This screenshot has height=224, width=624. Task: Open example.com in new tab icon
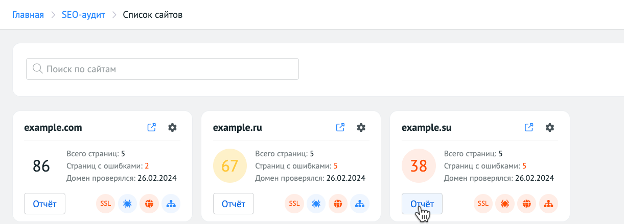tap(152, 127)
